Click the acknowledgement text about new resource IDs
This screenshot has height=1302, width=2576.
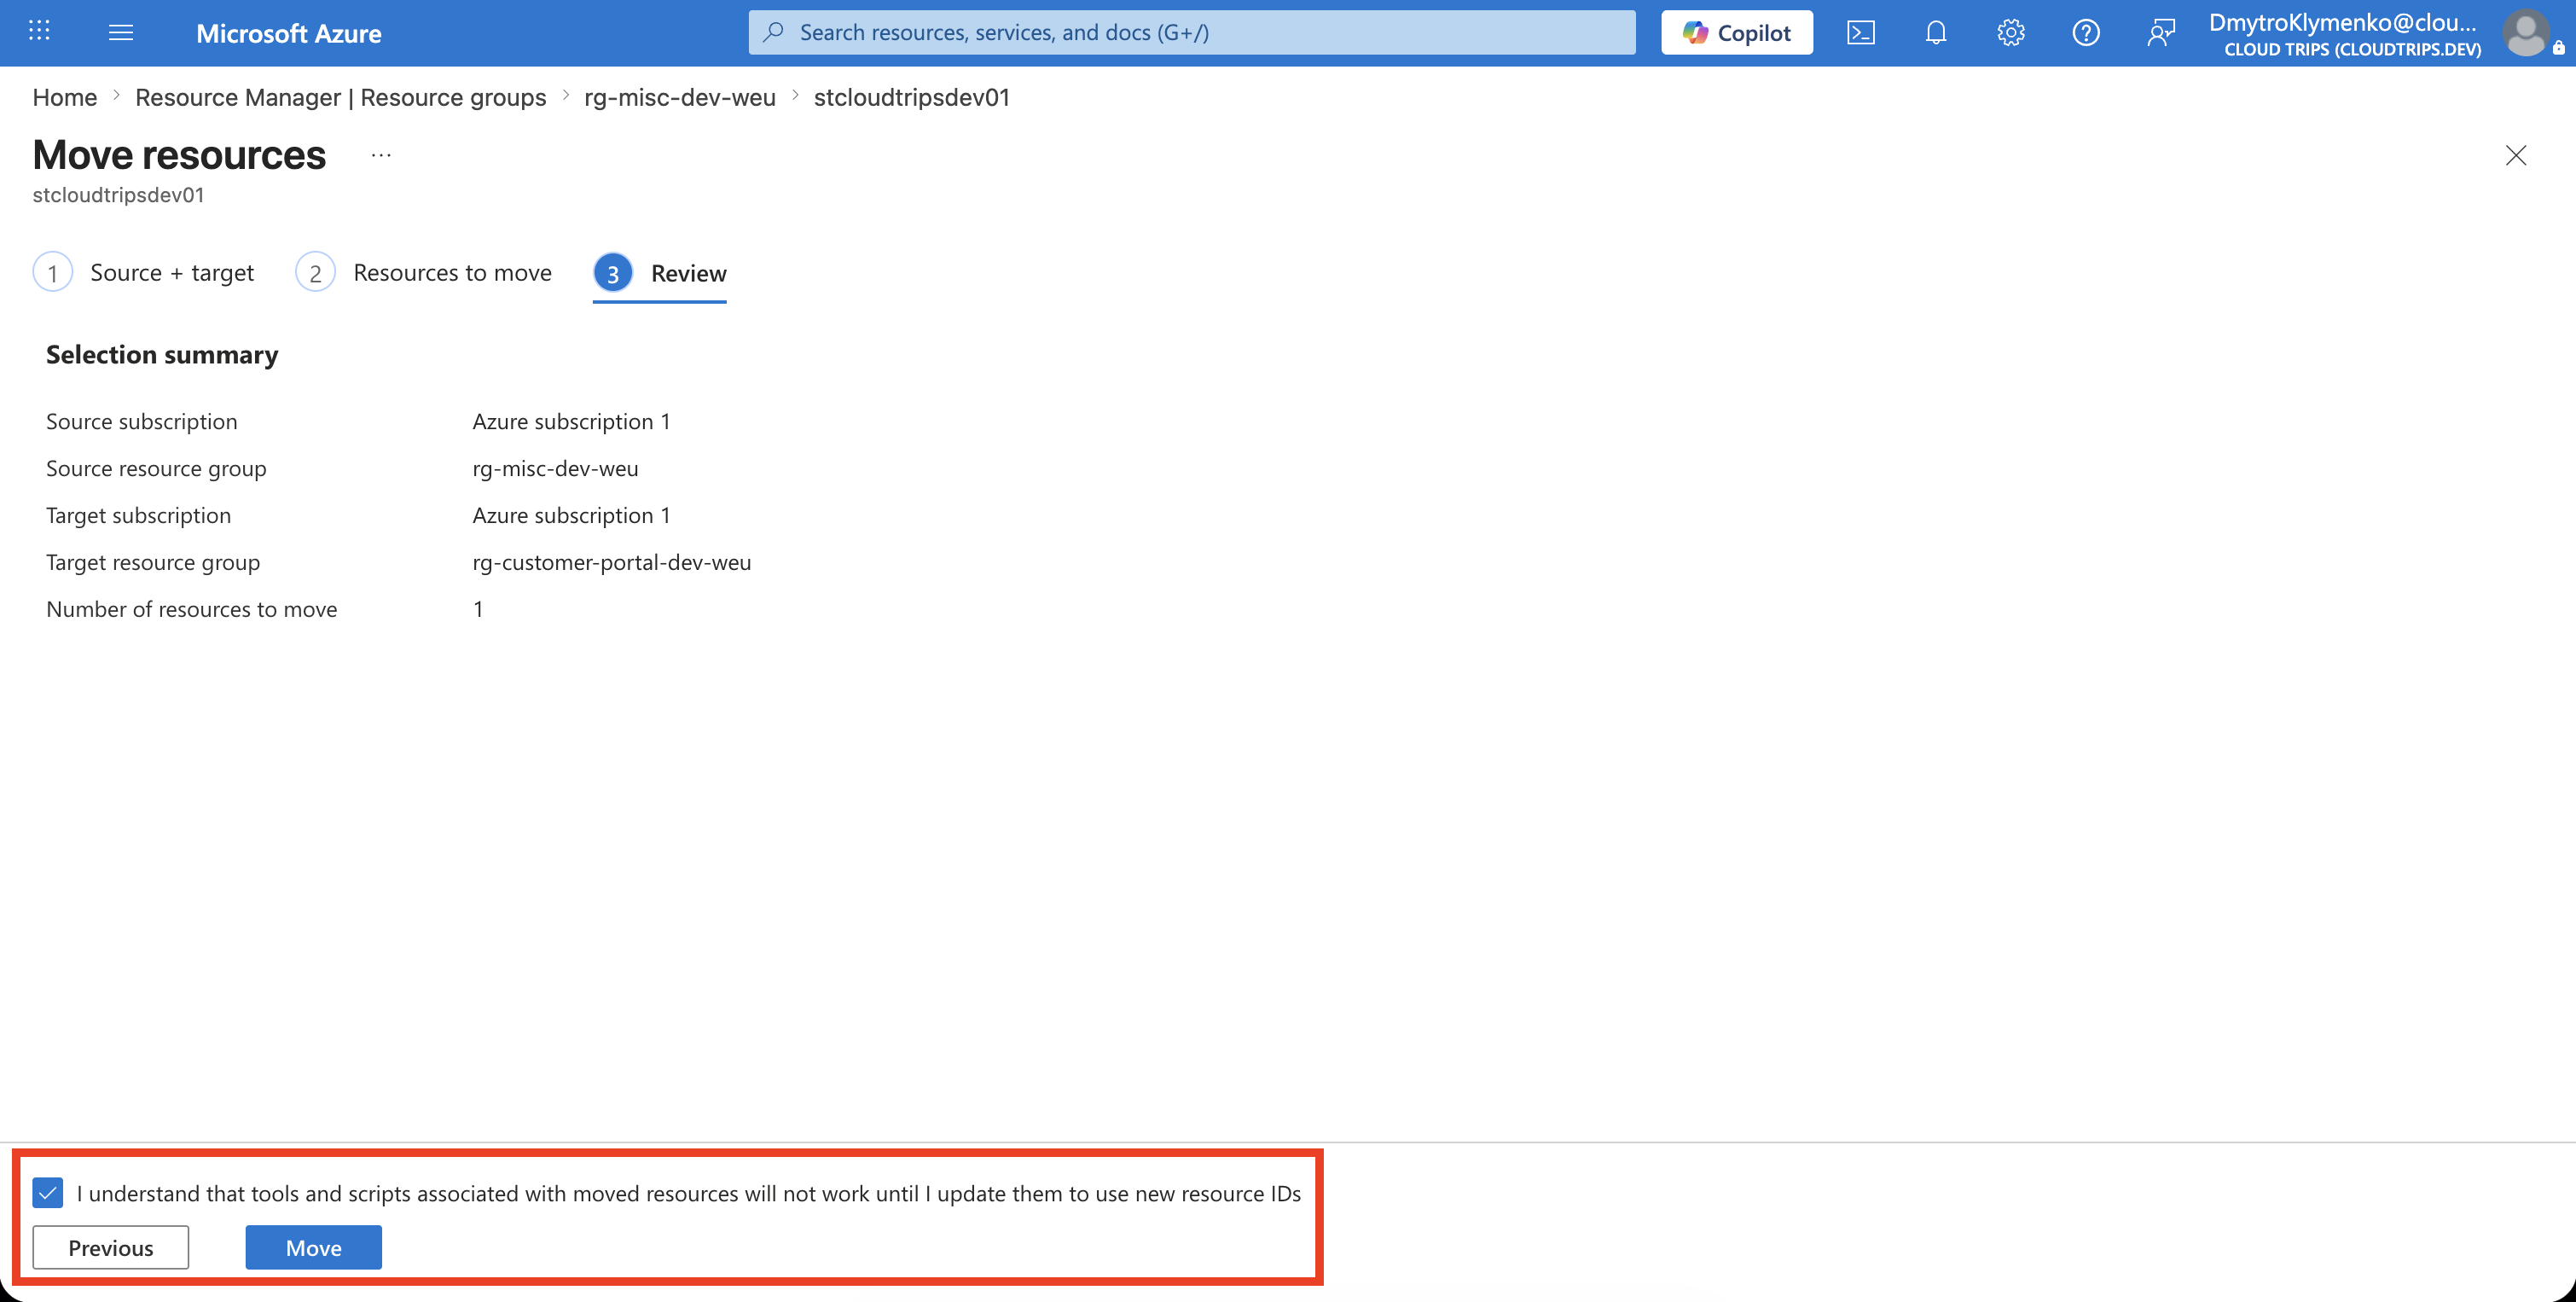pos(689,1193)
